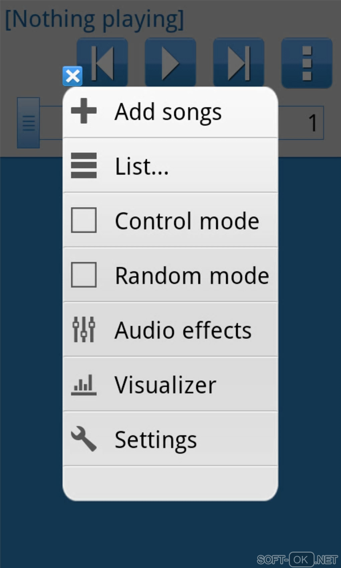The width and height of the screenshot is (341, 568).
Task: Click the Audio effects equalizer icon
Action: pyautogui.click(x=84, y=329)
